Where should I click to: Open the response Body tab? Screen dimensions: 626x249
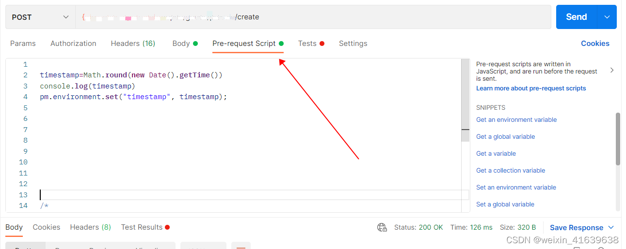pyautogui.click(x=14, y=227)
